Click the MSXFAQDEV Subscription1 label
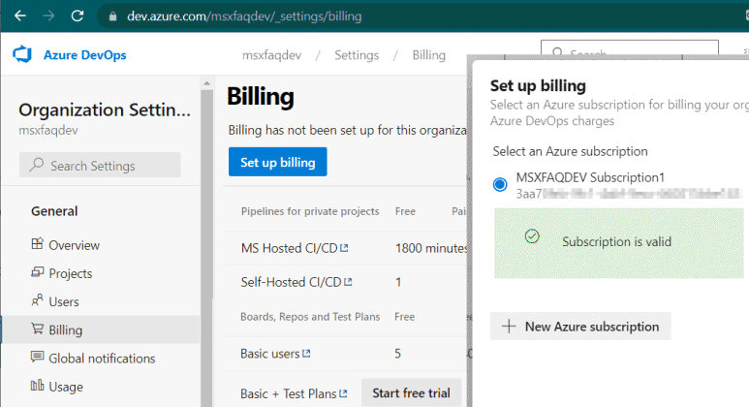Image resolution: width=749 pixels, height=407 pixels. tap(590, 177)
